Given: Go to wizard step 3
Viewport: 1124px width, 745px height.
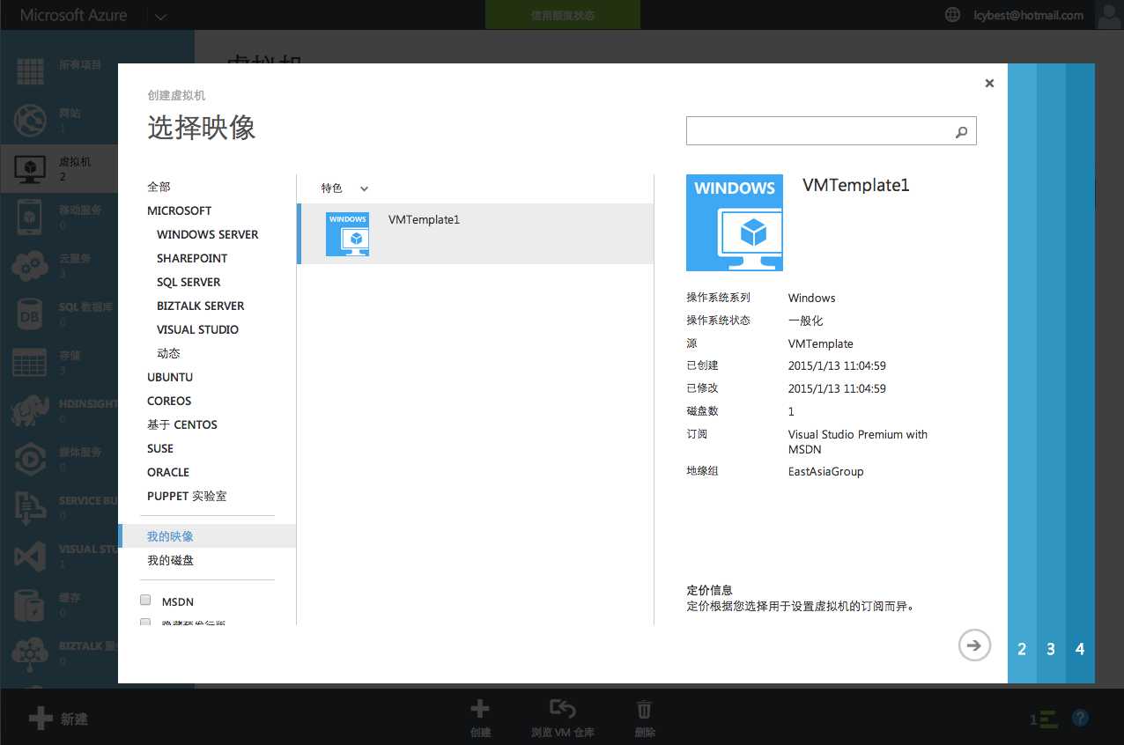Looking at the screenshot, I should (x=1051, y=649).
